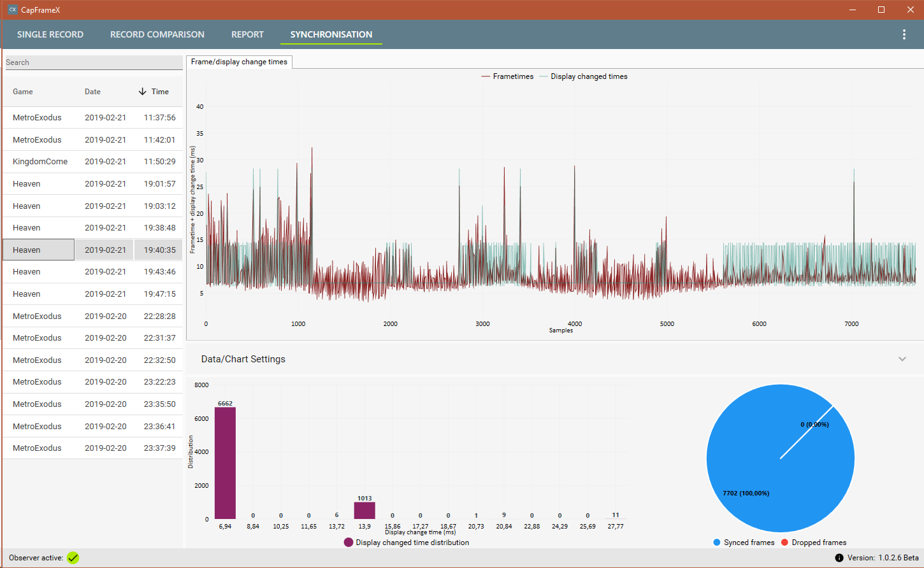Viewport: 924px width, 568px height.
Task: Select the Synchronisation tab
Action: 331,34
